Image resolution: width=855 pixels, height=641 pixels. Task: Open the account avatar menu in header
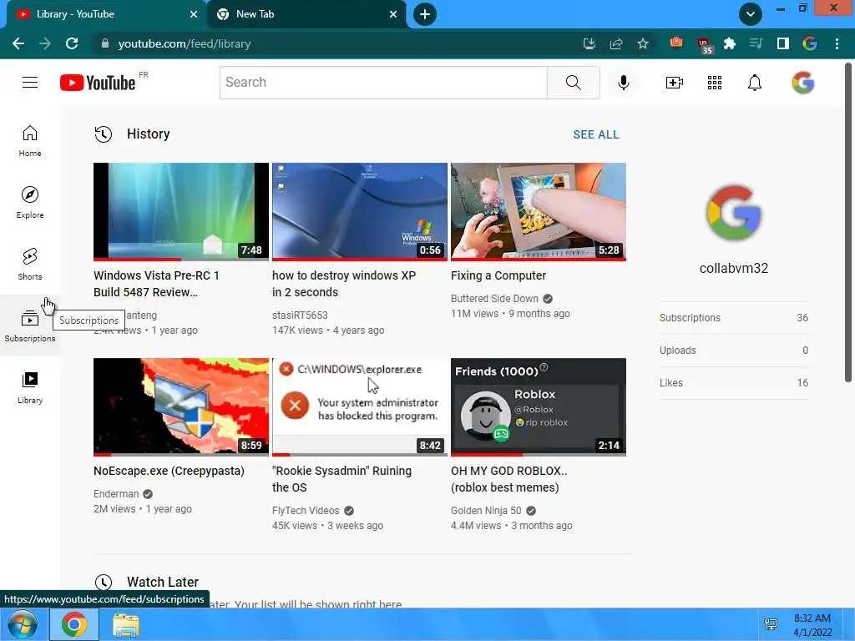802,83
